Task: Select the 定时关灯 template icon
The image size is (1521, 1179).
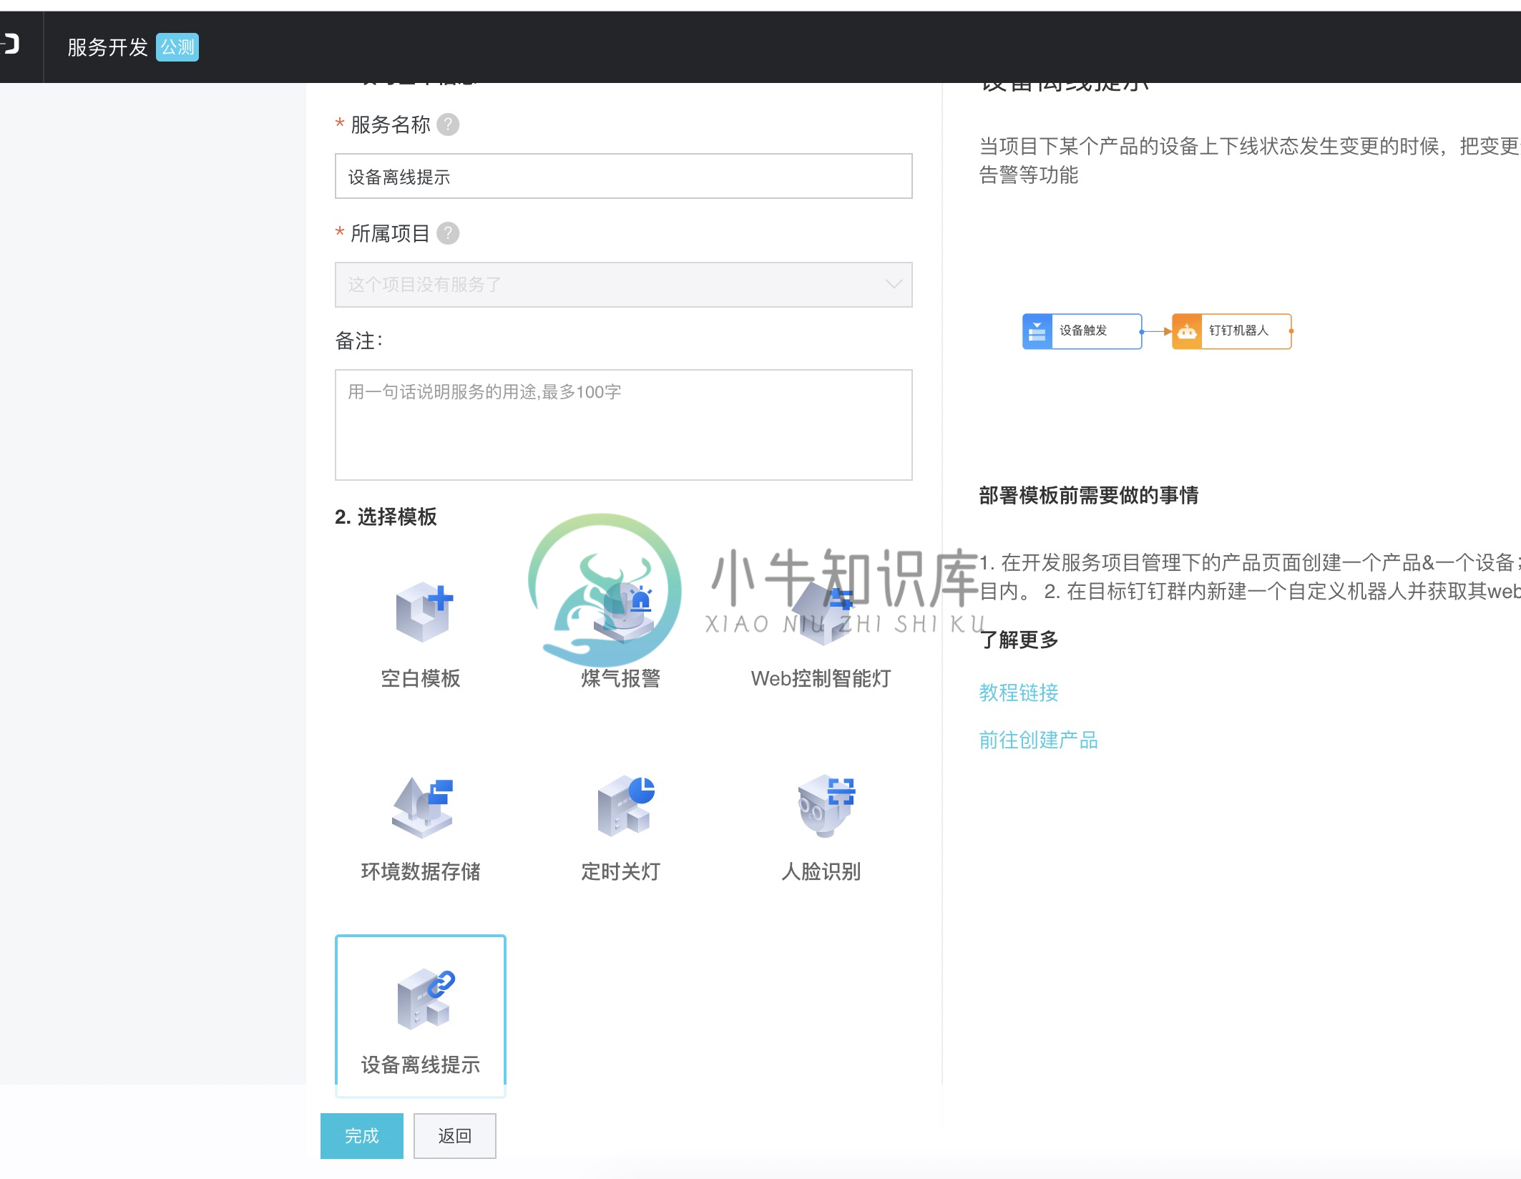Action: [625, 806]
